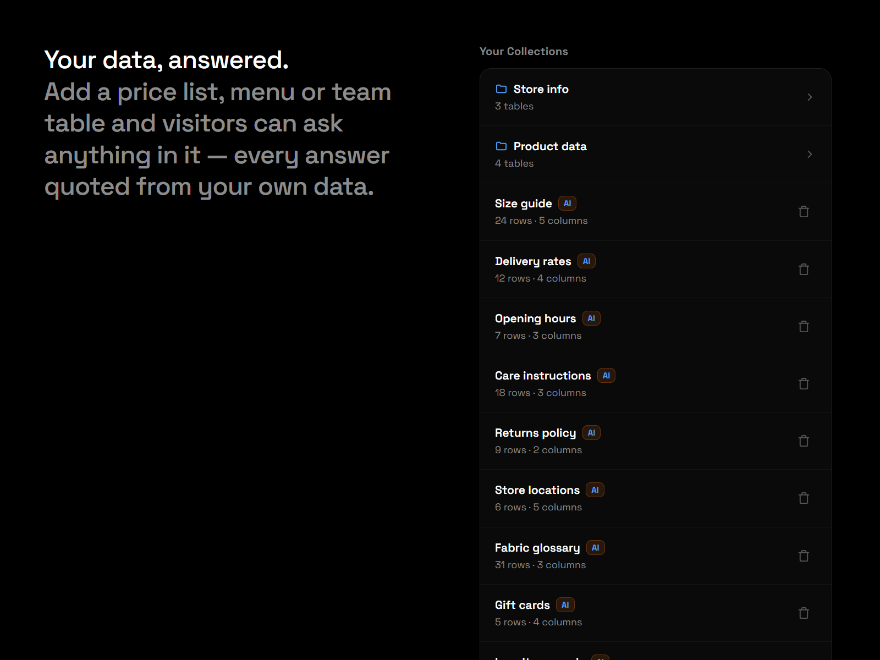Click the AI badge on Size guide

coord(567,204)
